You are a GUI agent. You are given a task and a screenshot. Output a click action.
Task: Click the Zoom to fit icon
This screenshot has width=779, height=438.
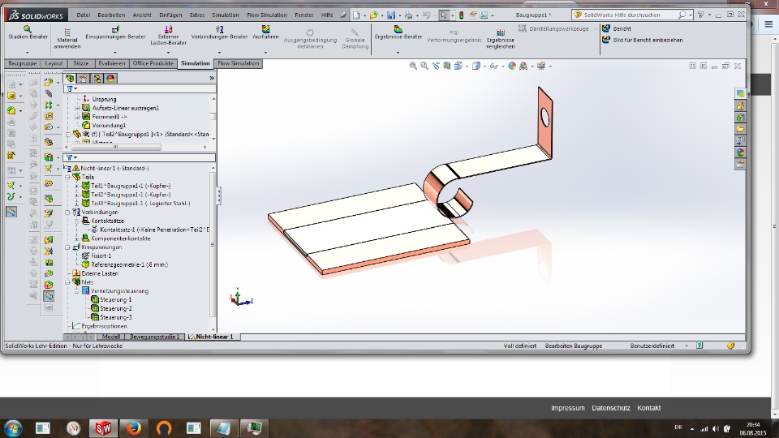pos(413,66)
